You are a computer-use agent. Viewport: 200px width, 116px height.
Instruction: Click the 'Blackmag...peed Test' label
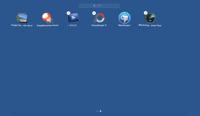150,25
